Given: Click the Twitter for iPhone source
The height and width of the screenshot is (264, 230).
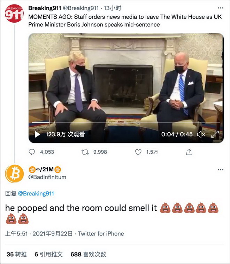Looking at the screenshot, I should click(x=101, y=234).
